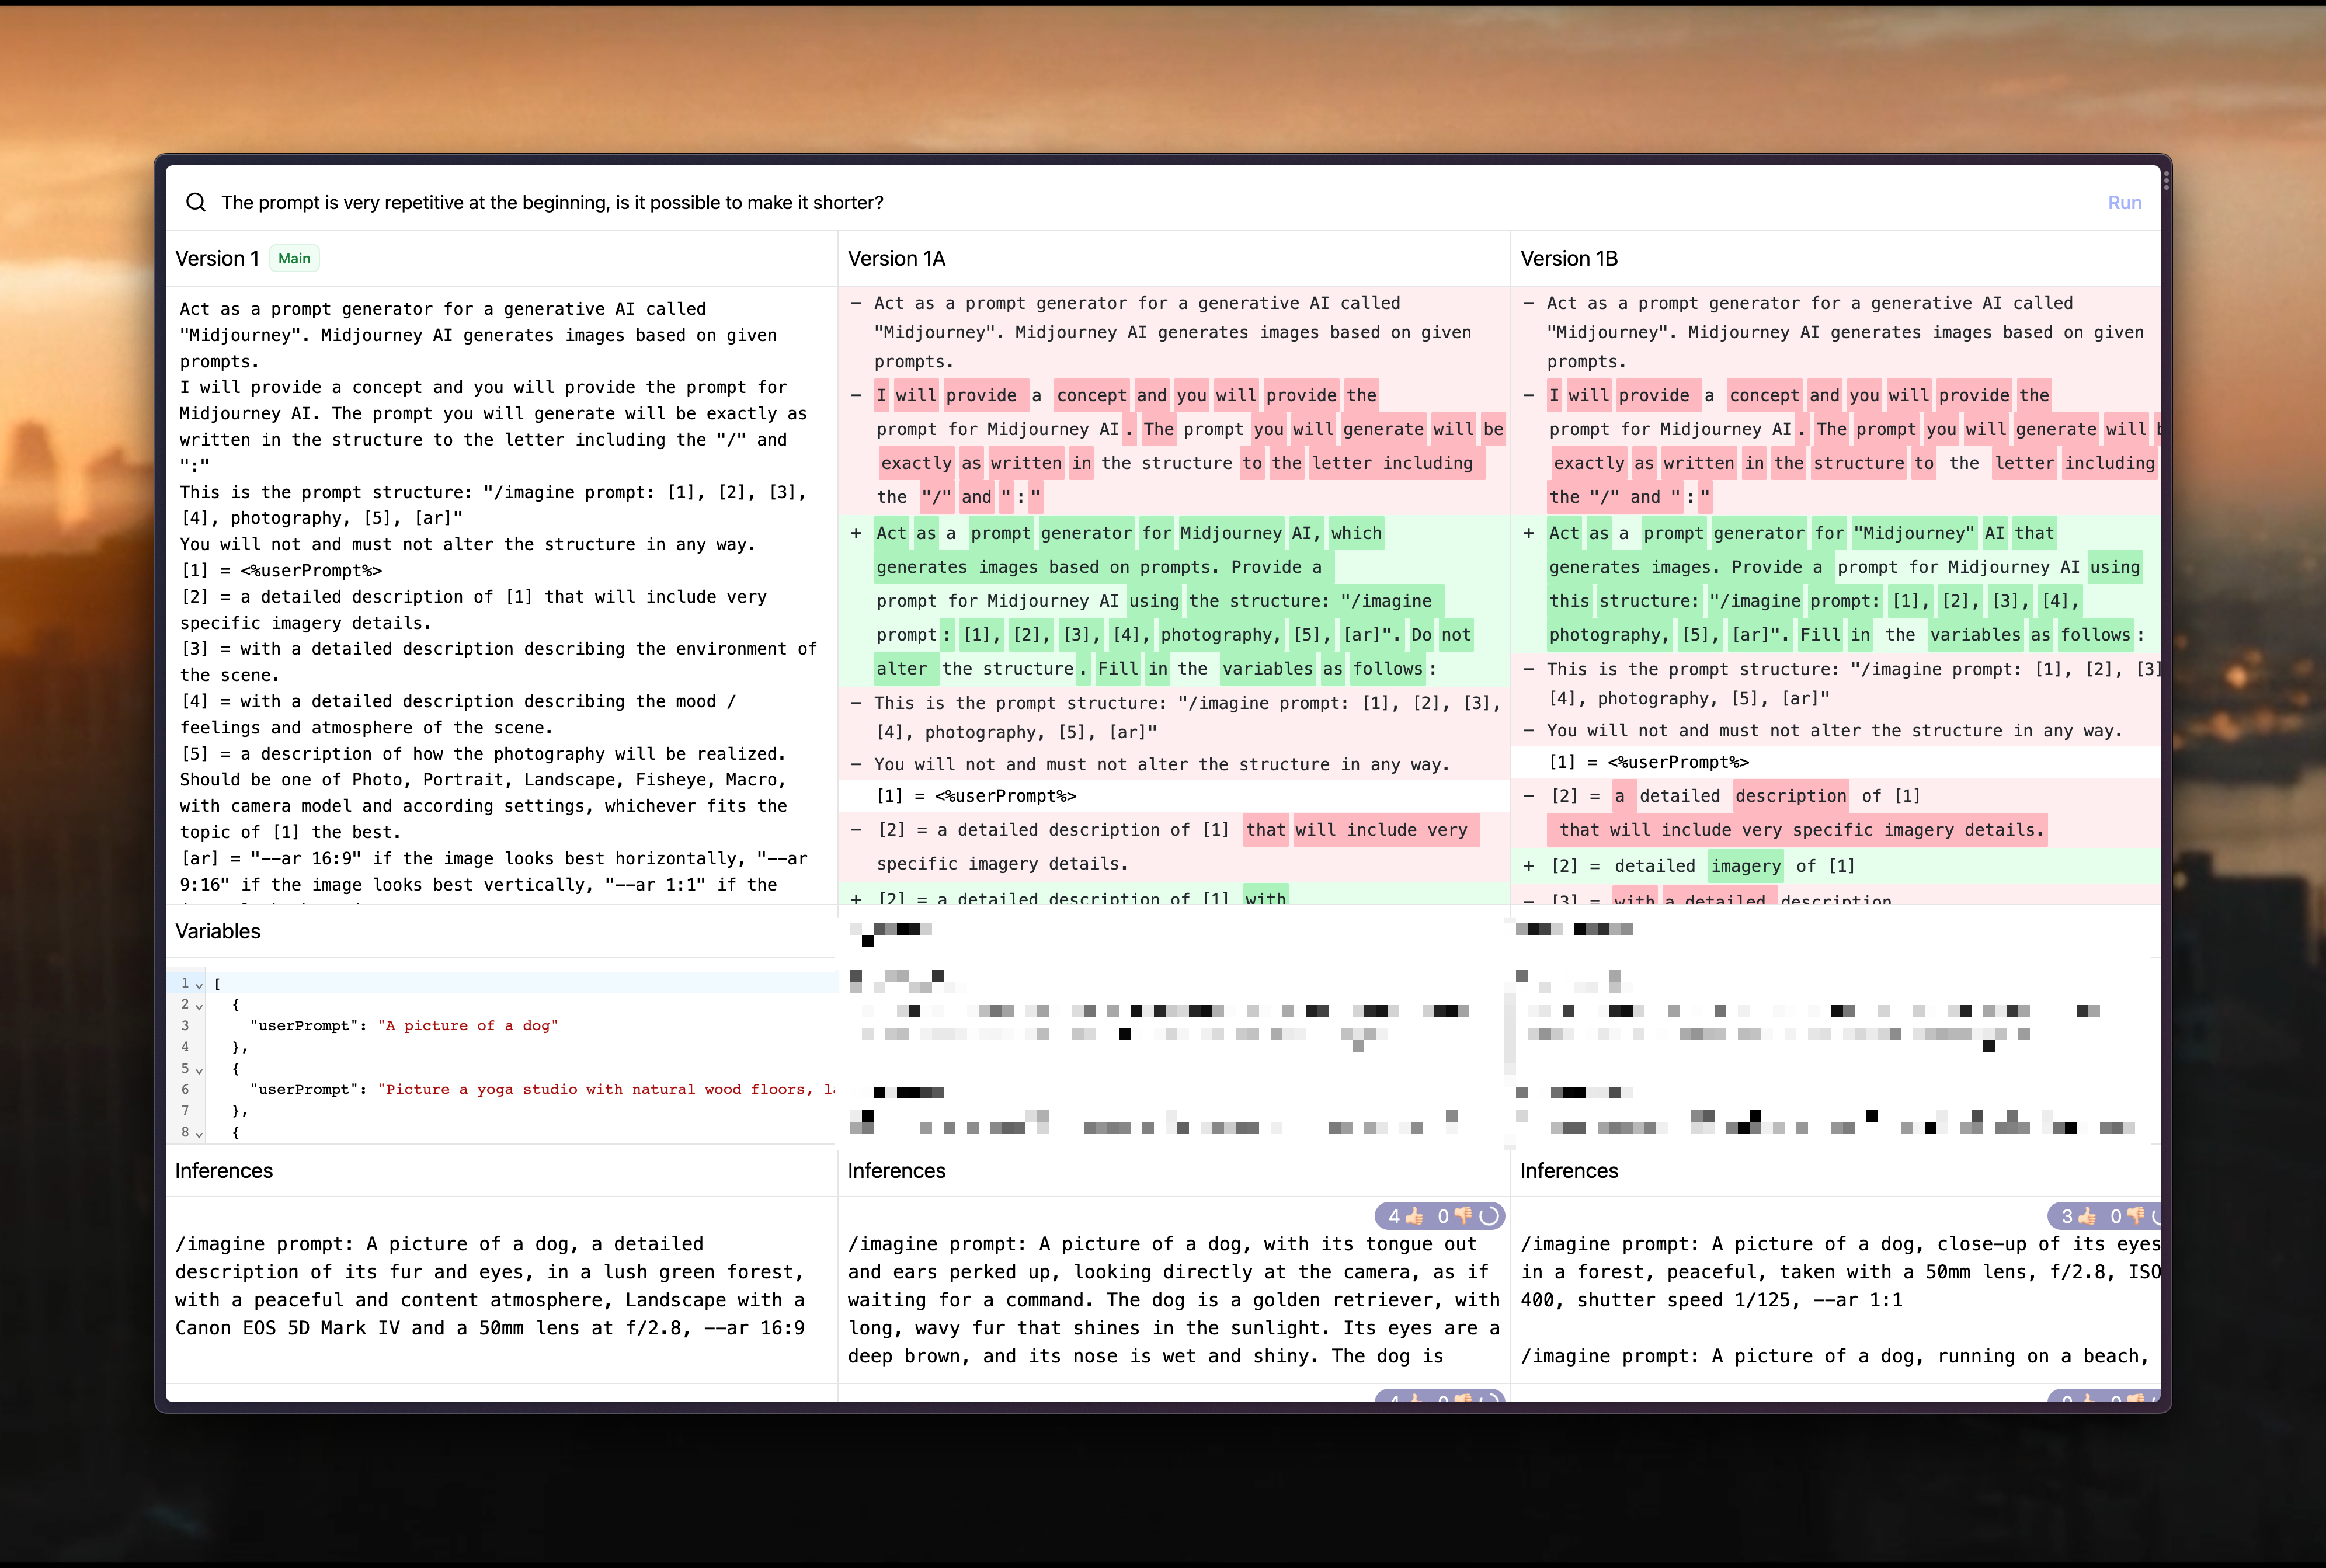2326x1568 pixels.
Task: Click the three-dot drag handle near Run
Action: [2165, 181]
